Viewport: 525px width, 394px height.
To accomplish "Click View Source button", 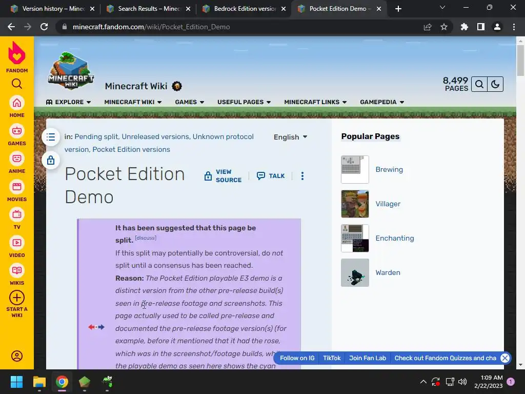I will click(223, 176).
